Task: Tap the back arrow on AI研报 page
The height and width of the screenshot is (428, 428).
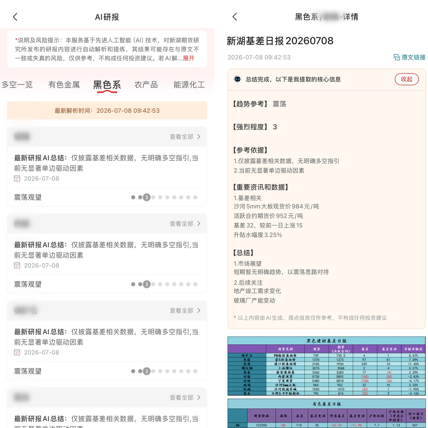Action: 15,17
